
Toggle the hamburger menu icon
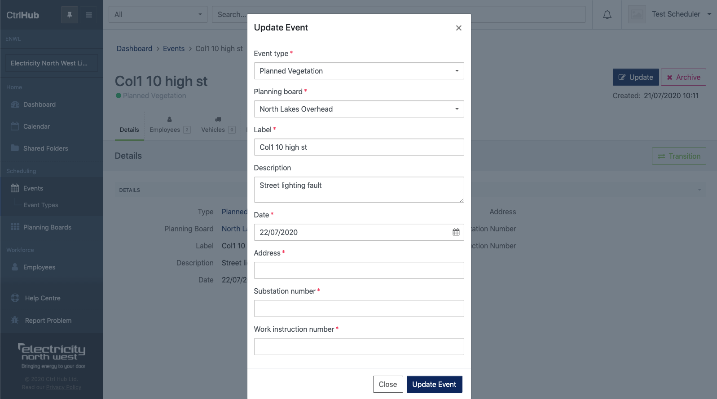(89, 15)
